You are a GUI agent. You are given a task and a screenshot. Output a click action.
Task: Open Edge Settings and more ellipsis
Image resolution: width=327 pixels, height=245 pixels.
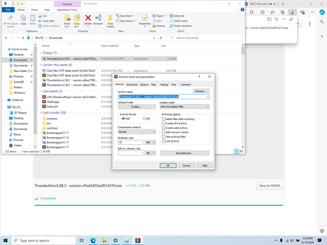pos(313,12)
